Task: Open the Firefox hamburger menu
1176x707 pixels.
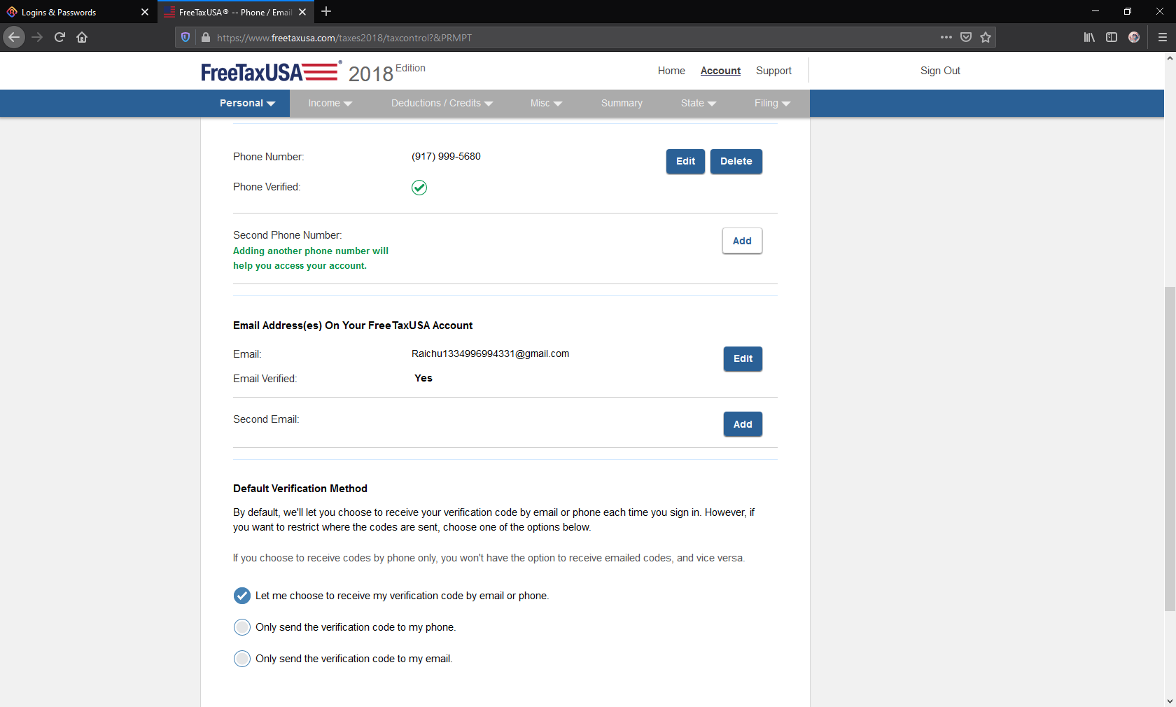Action: coord(1163,37)
